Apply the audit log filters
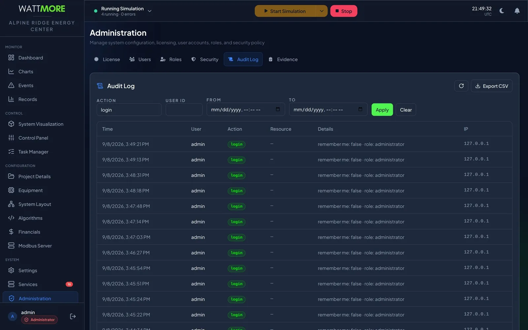Viewport: 528px width, 330px height. [x=382, y=110]
